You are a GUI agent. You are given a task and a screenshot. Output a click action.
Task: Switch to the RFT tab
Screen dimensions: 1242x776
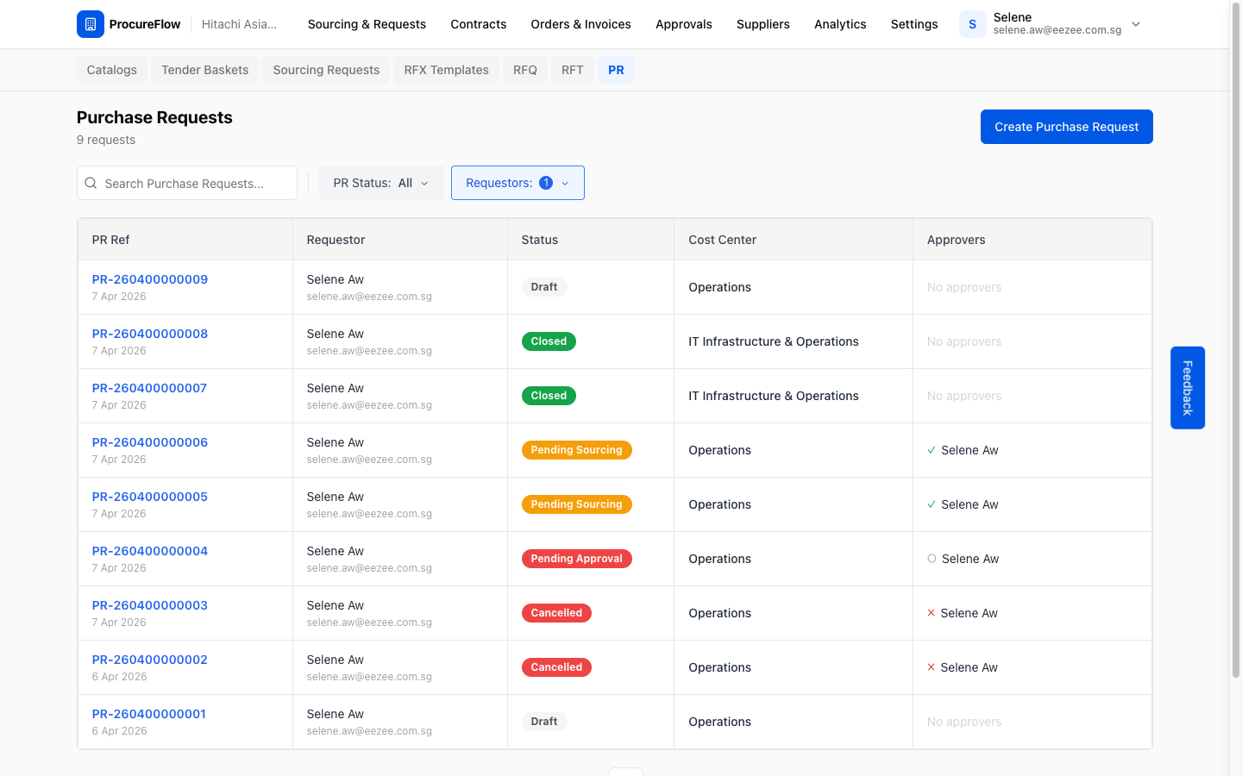point(573,70)
